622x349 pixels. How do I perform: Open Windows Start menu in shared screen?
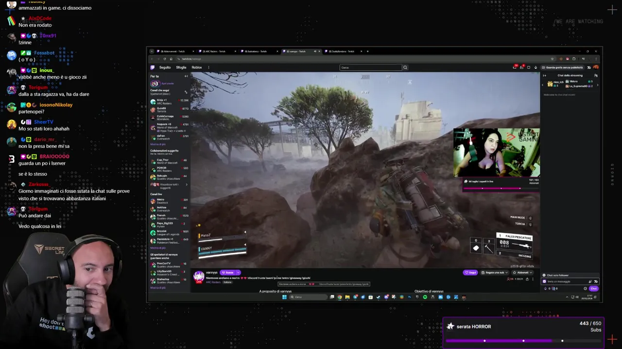(x=284, y=297)
